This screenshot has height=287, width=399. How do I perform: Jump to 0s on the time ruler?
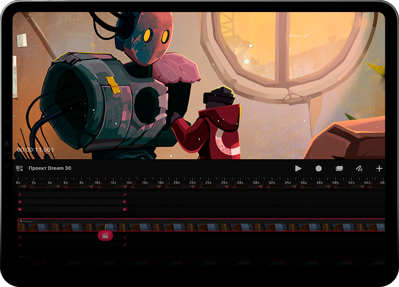(x=18, y=182)
